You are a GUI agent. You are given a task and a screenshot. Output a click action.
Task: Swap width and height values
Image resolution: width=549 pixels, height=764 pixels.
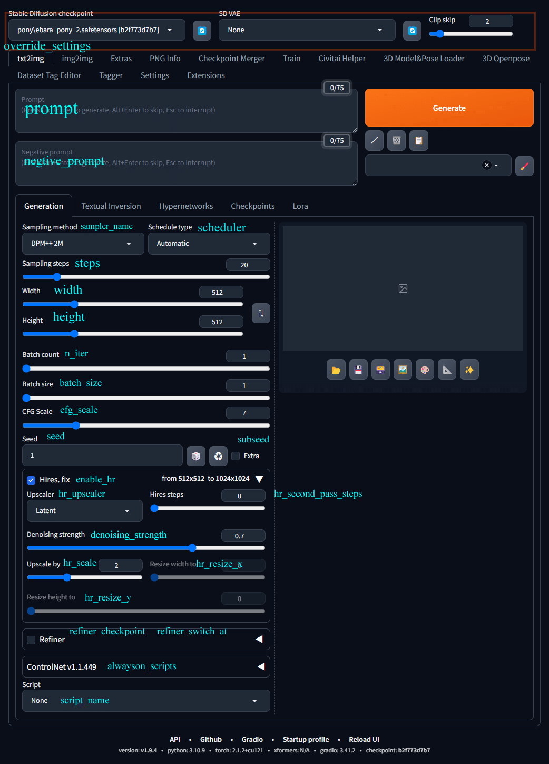[261, 313]
